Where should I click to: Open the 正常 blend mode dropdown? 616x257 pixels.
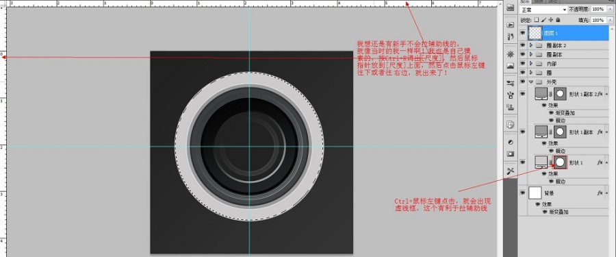(543, 9)
